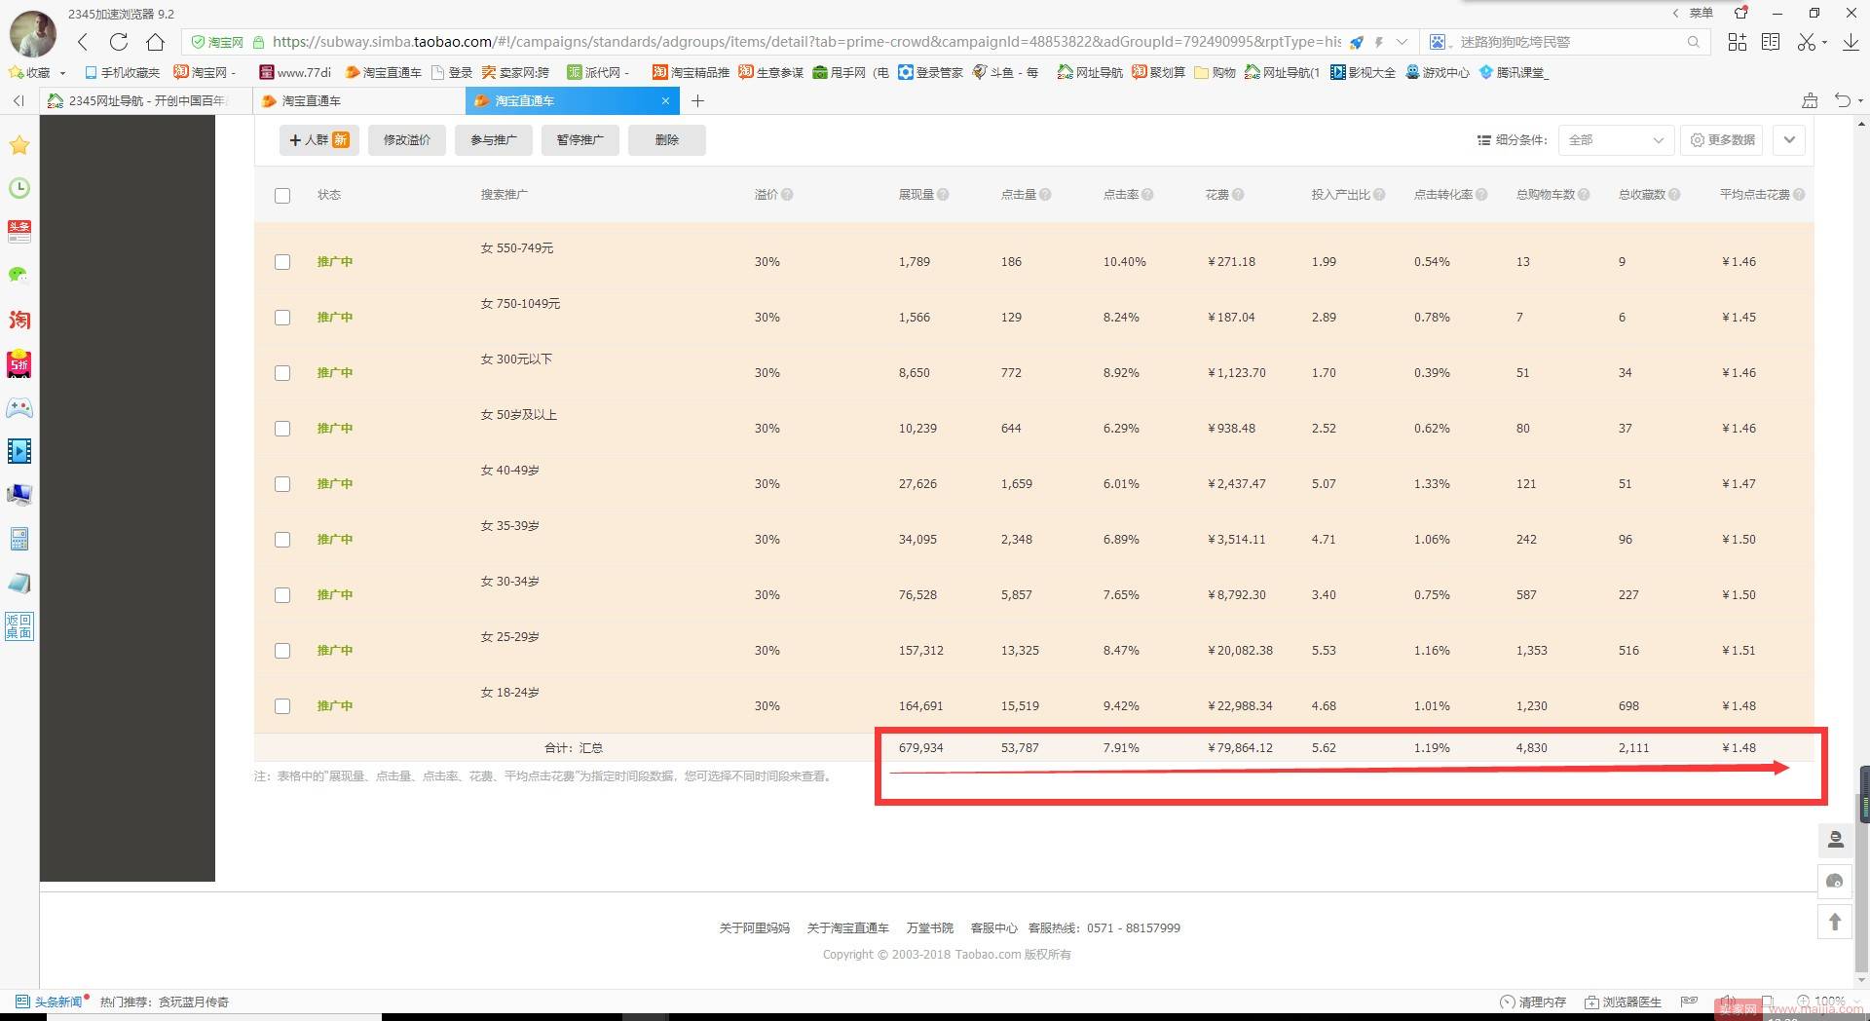Open the browser home page
Screen dimensions: 1870x1021
tap(155, 42)
